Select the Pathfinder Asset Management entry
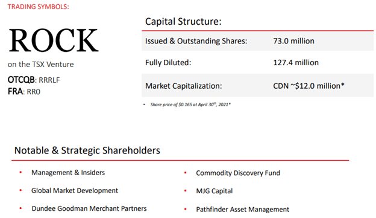This screenshot has height=218, width=376. click(x=243, y=210)
